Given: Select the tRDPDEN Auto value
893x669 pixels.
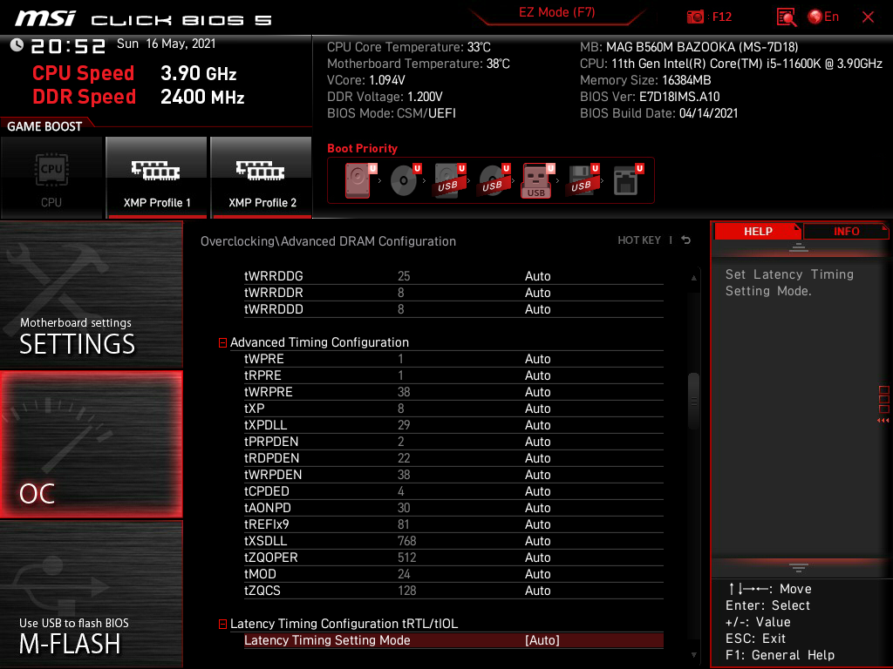Looking at the screenshot, I should [537, 458].
